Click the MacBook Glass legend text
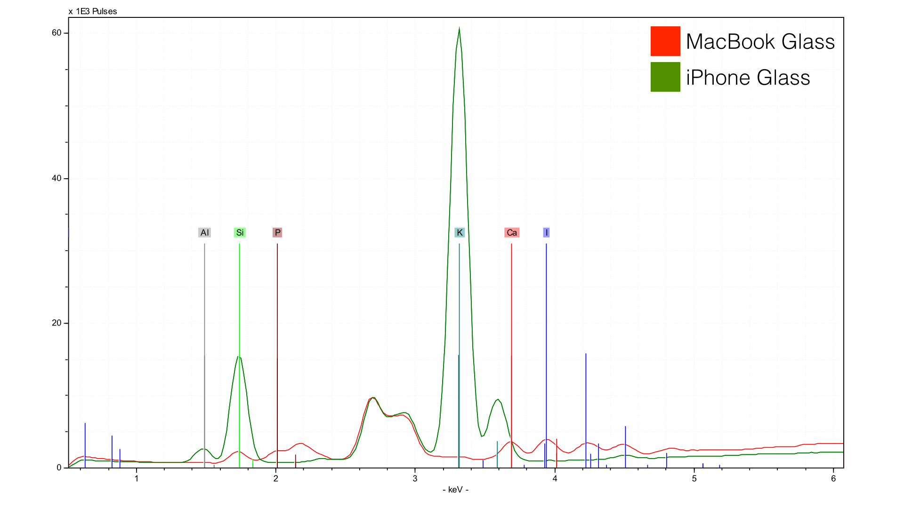This screenshot has height=508, width=904. pyautogui.click(x=760, y=41)
